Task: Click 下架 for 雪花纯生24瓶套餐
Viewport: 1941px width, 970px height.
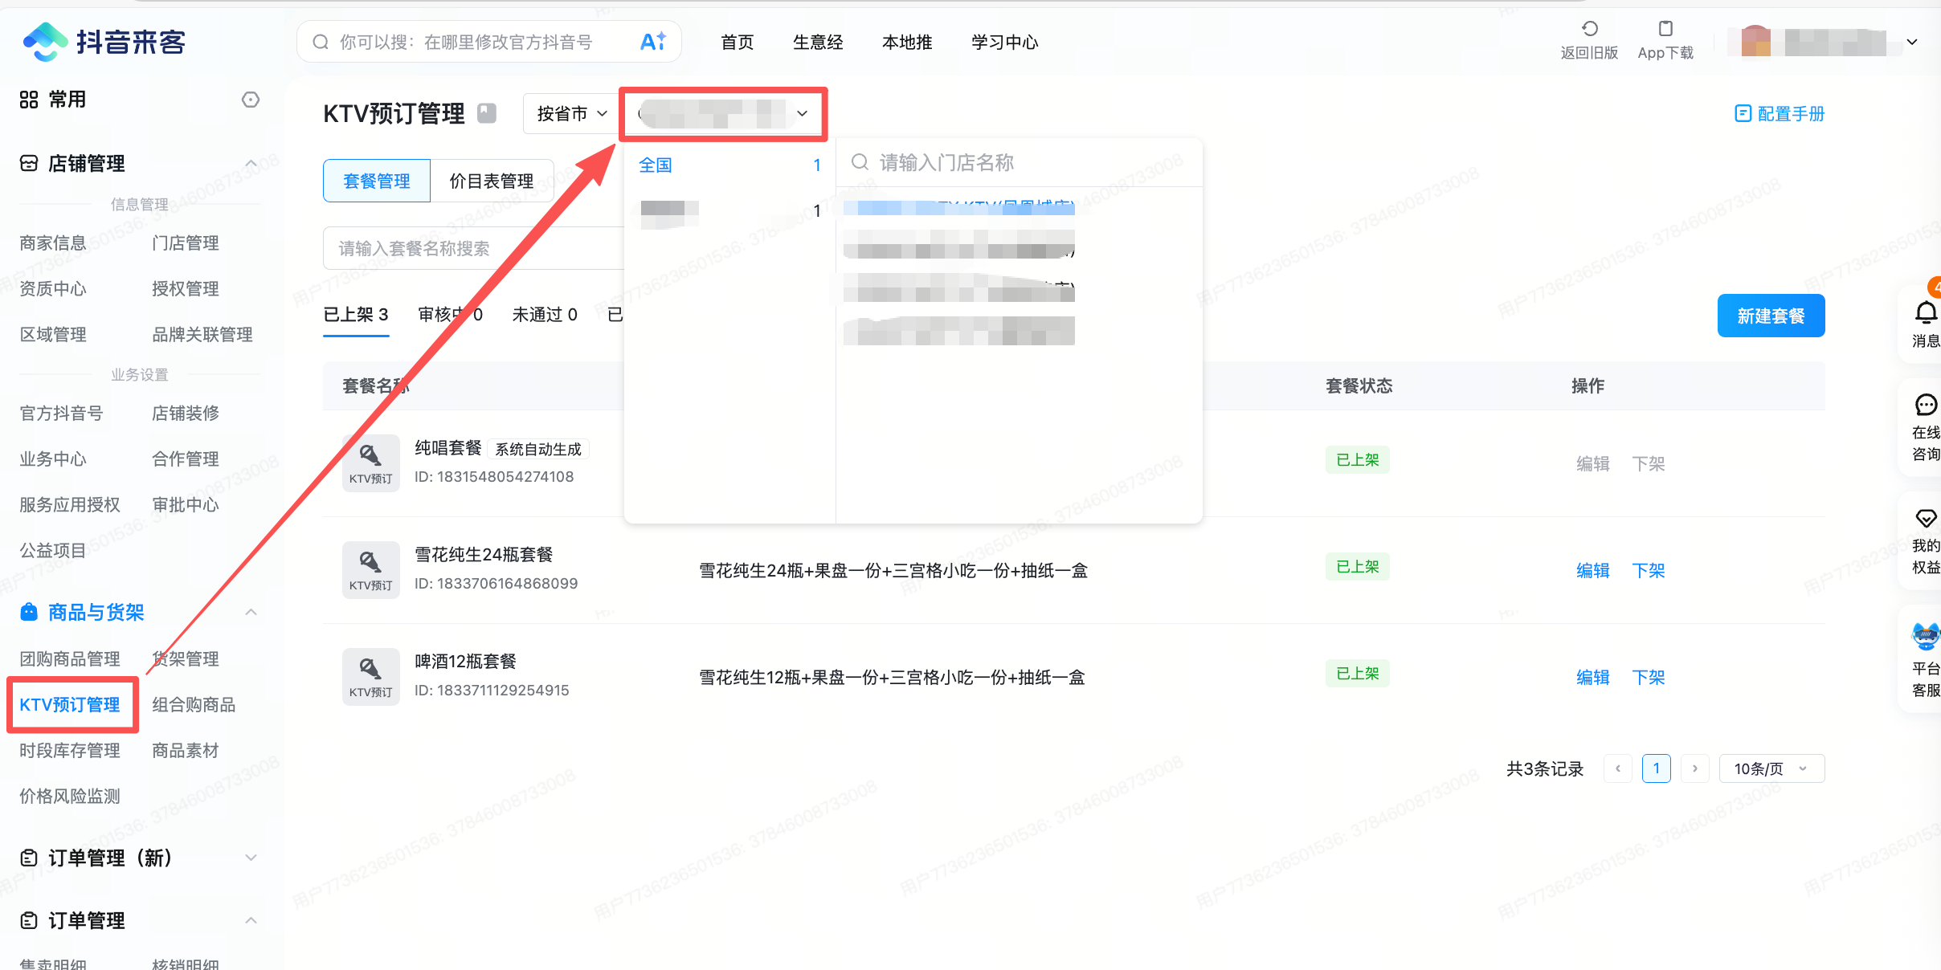Action: (1648, 571)
